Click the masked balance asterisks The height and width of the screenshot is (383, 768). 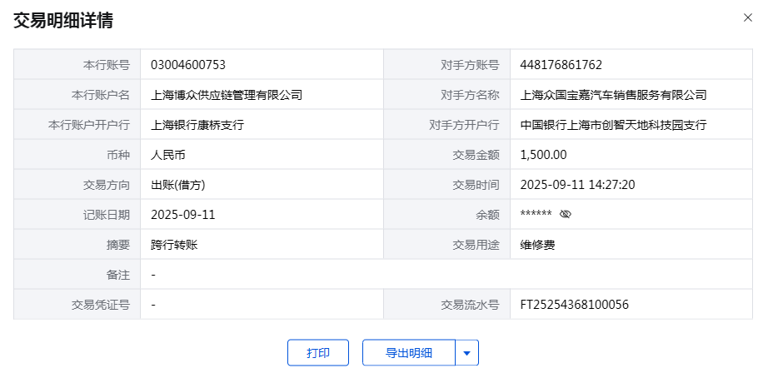point(536,215)
